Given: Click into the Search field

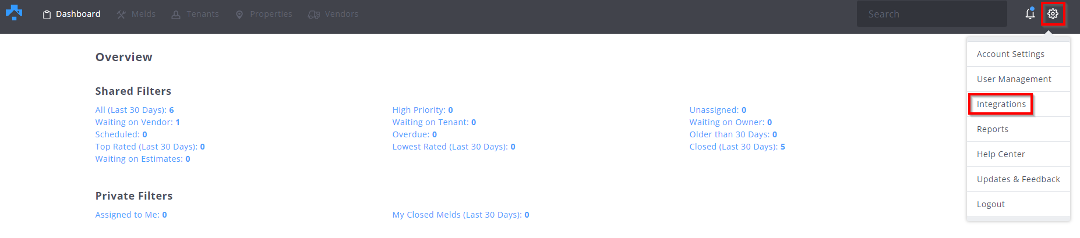Looking at the screenshot, I should pos(931,14).
